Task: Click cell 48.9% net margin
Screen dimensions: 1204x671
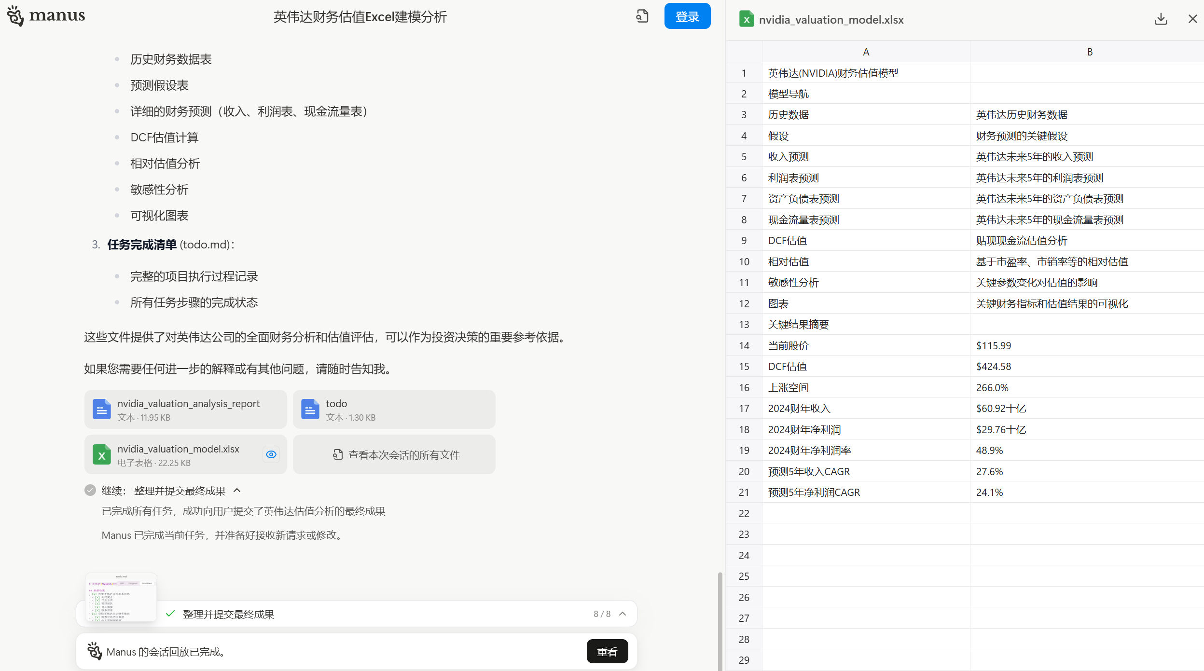Action: pyautogui.click(x=1087, y=451)
